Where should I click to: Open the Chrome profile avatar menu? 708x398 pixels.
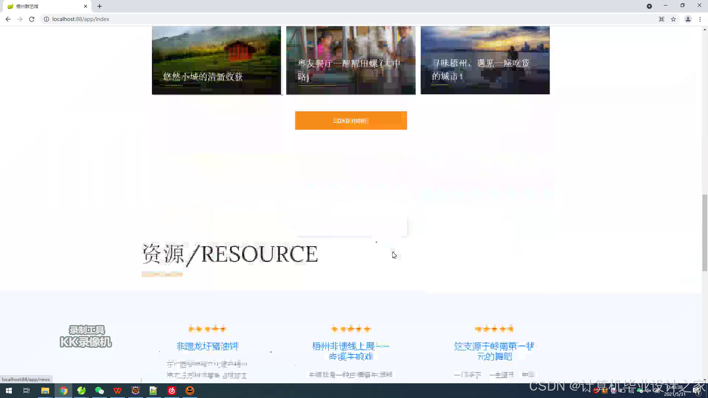(688, 19)
